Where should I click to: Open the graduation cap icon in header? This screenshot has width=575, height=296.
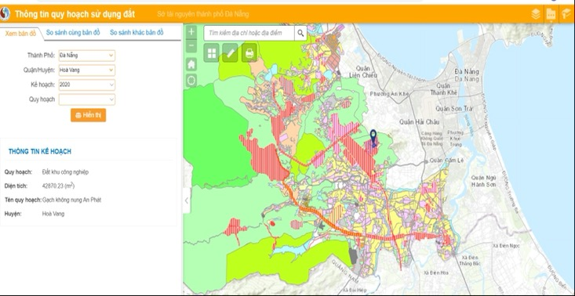tap(566, 14)
